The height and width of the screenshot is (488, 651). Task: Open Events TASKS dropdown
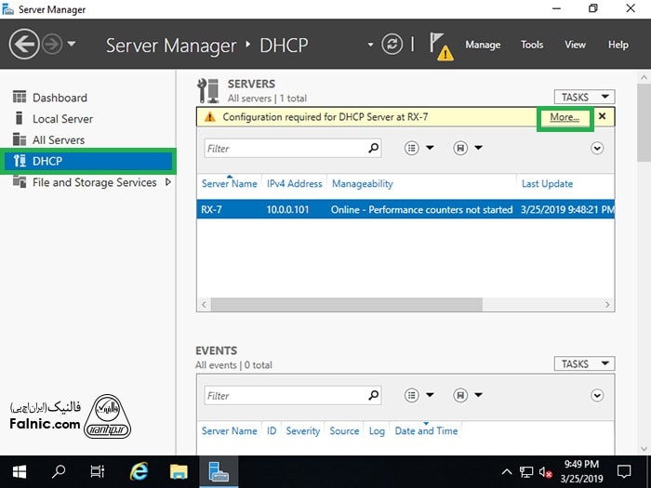[x=584, y=363]
